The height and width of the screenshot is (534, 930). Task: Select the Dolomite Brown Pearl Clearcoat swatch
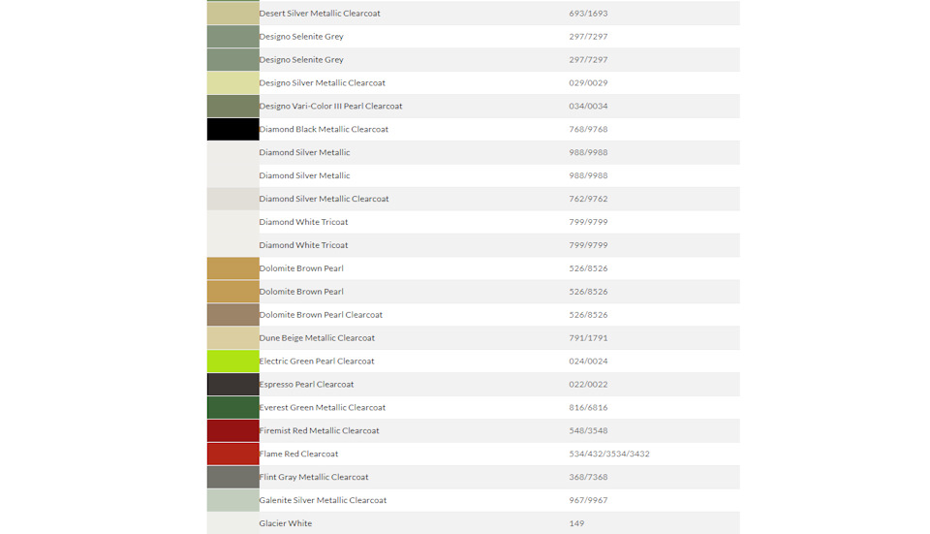click(232, 314)
